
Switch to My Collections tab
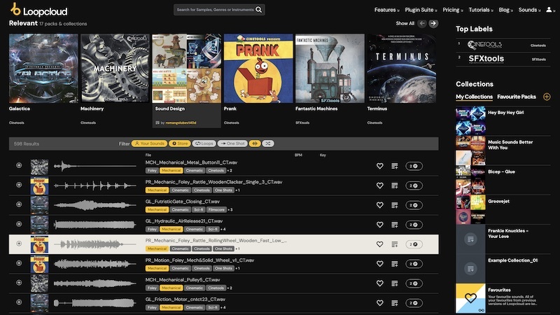tap(474, 97)
